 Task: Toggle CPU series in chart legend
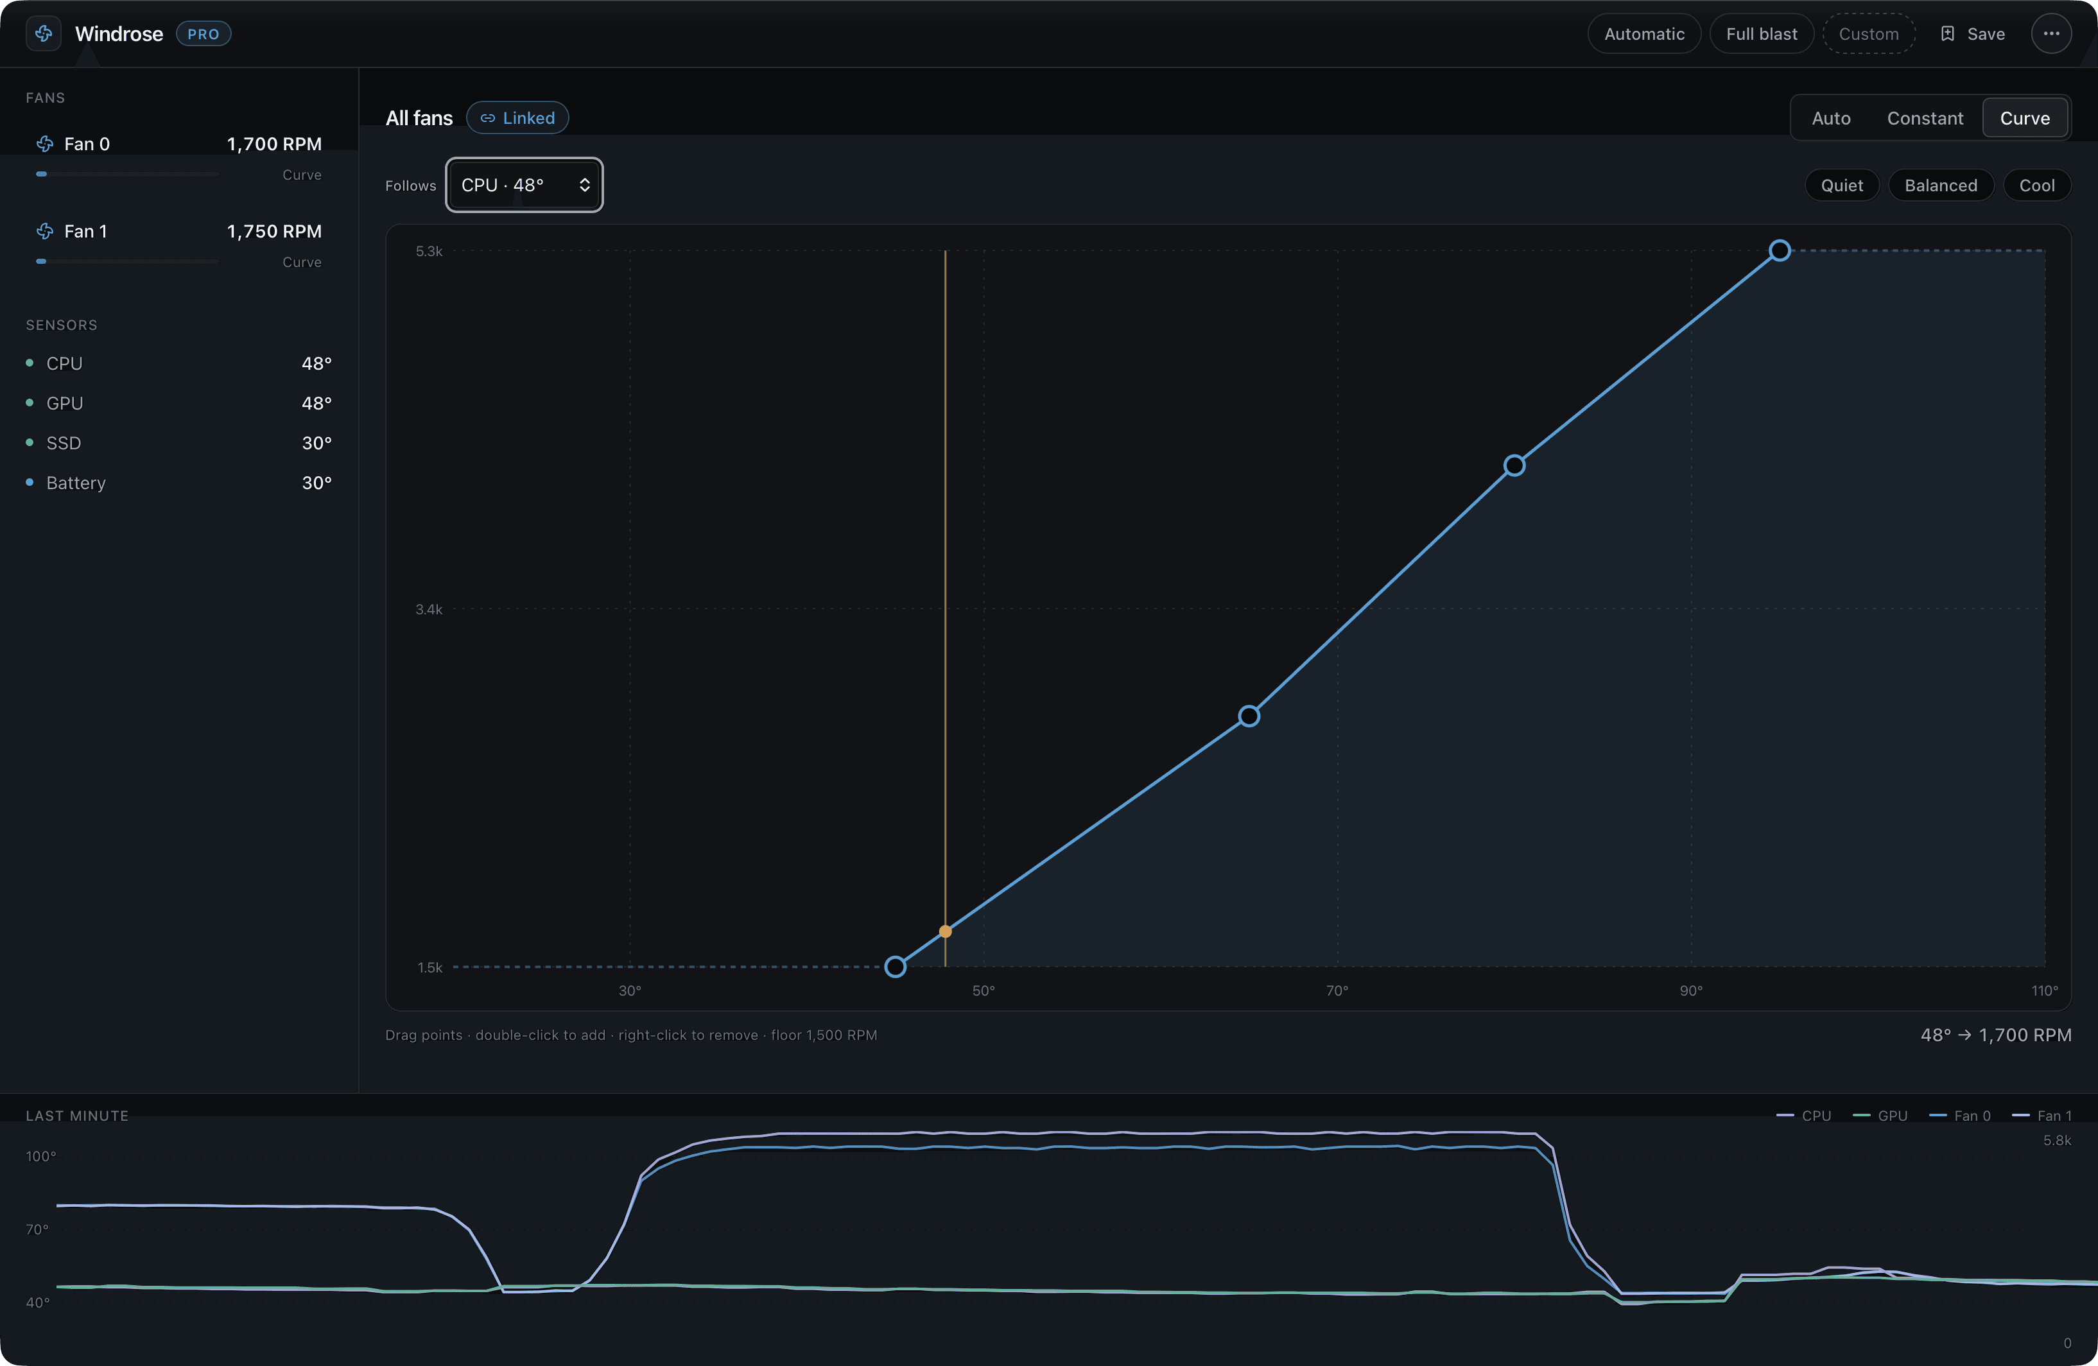tap(1803, 1115)
